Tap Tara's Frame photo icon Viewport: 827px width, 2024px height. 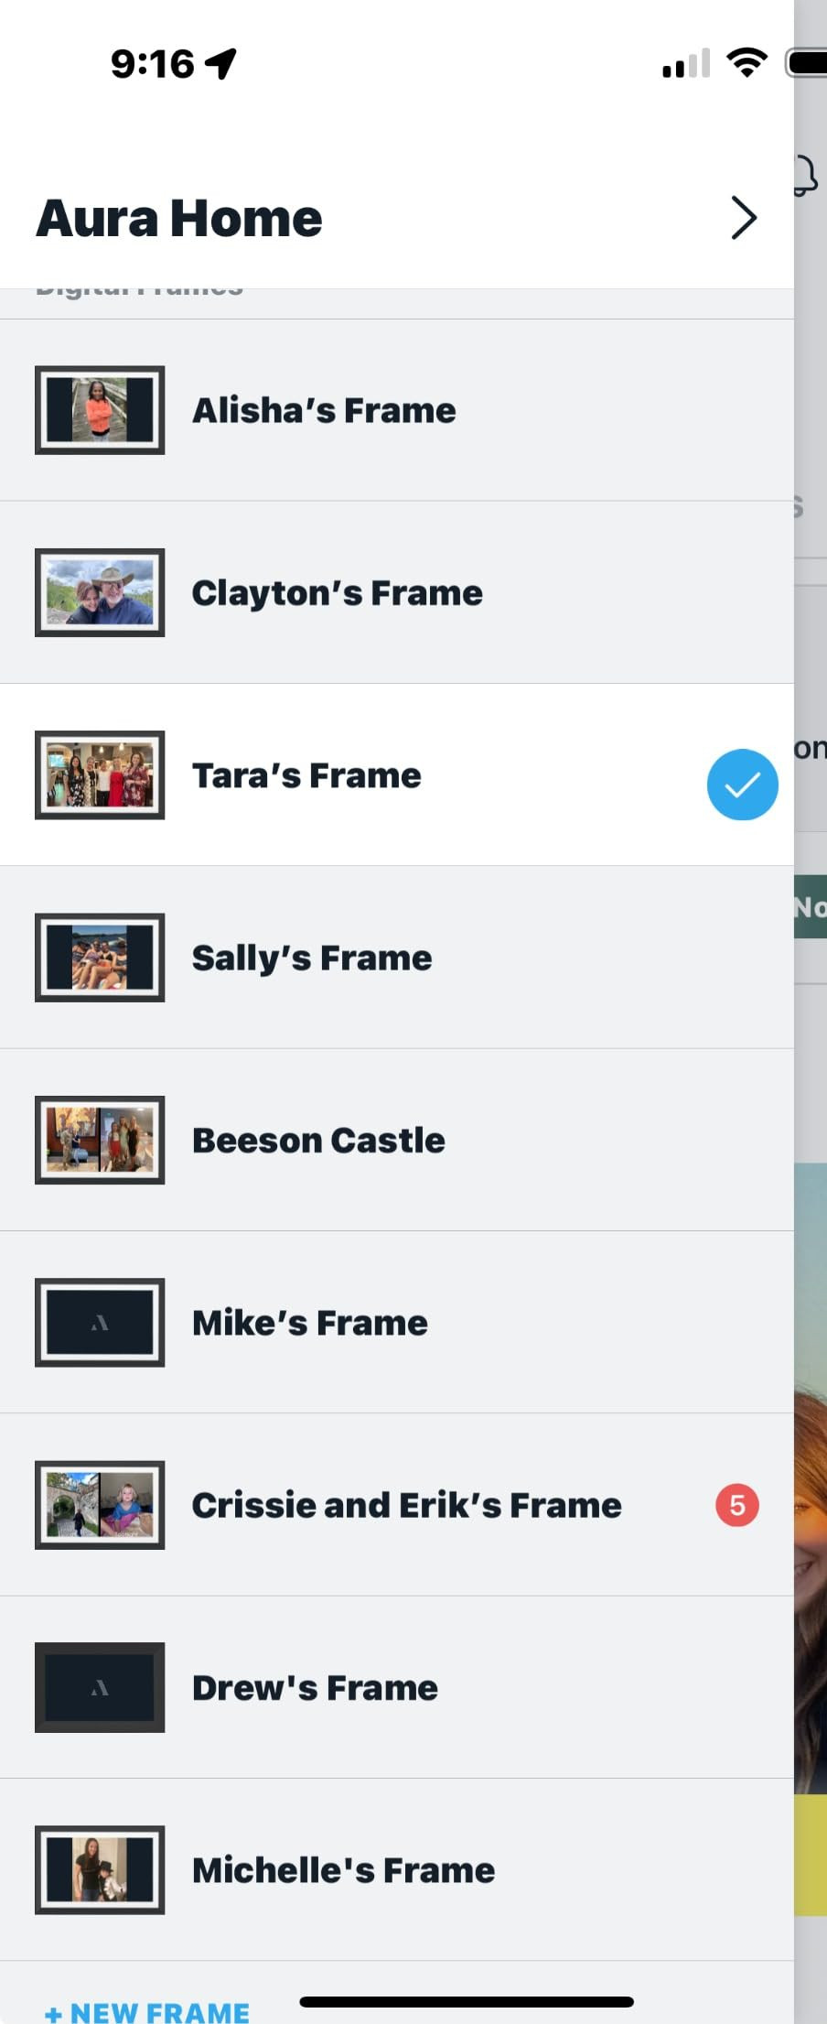coord(100,774)
